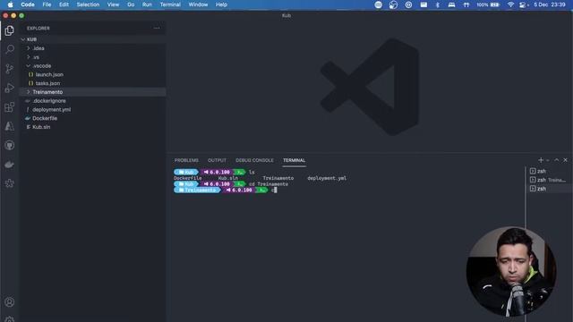The height and width of the screenshot is (322, 573).
Task: Open deployment.yml file
Action: pyautogui.click(x=93, y=109)
